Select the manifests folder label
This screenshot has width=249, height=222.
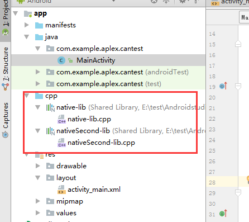click(x=60, y=25)
